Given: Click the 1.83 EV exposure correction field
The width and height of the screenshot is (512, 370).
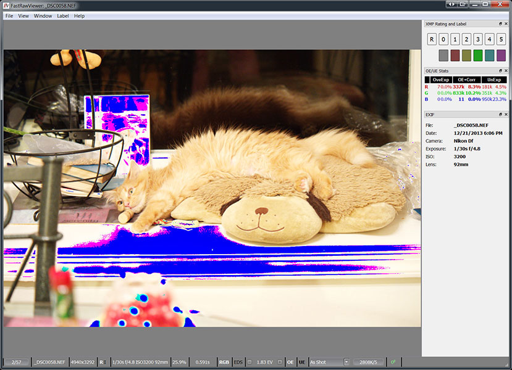Looking at the screenshot, I should [x=265, y=362].
